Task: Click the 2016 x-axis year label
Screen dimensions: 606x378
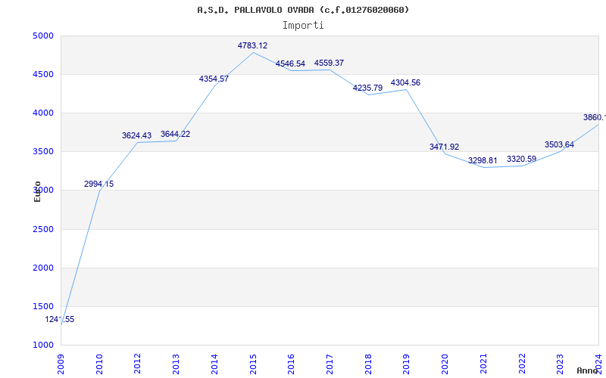Action: tap(292, 364)
